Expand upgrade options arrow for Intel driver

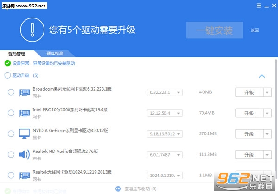(267, 113)
